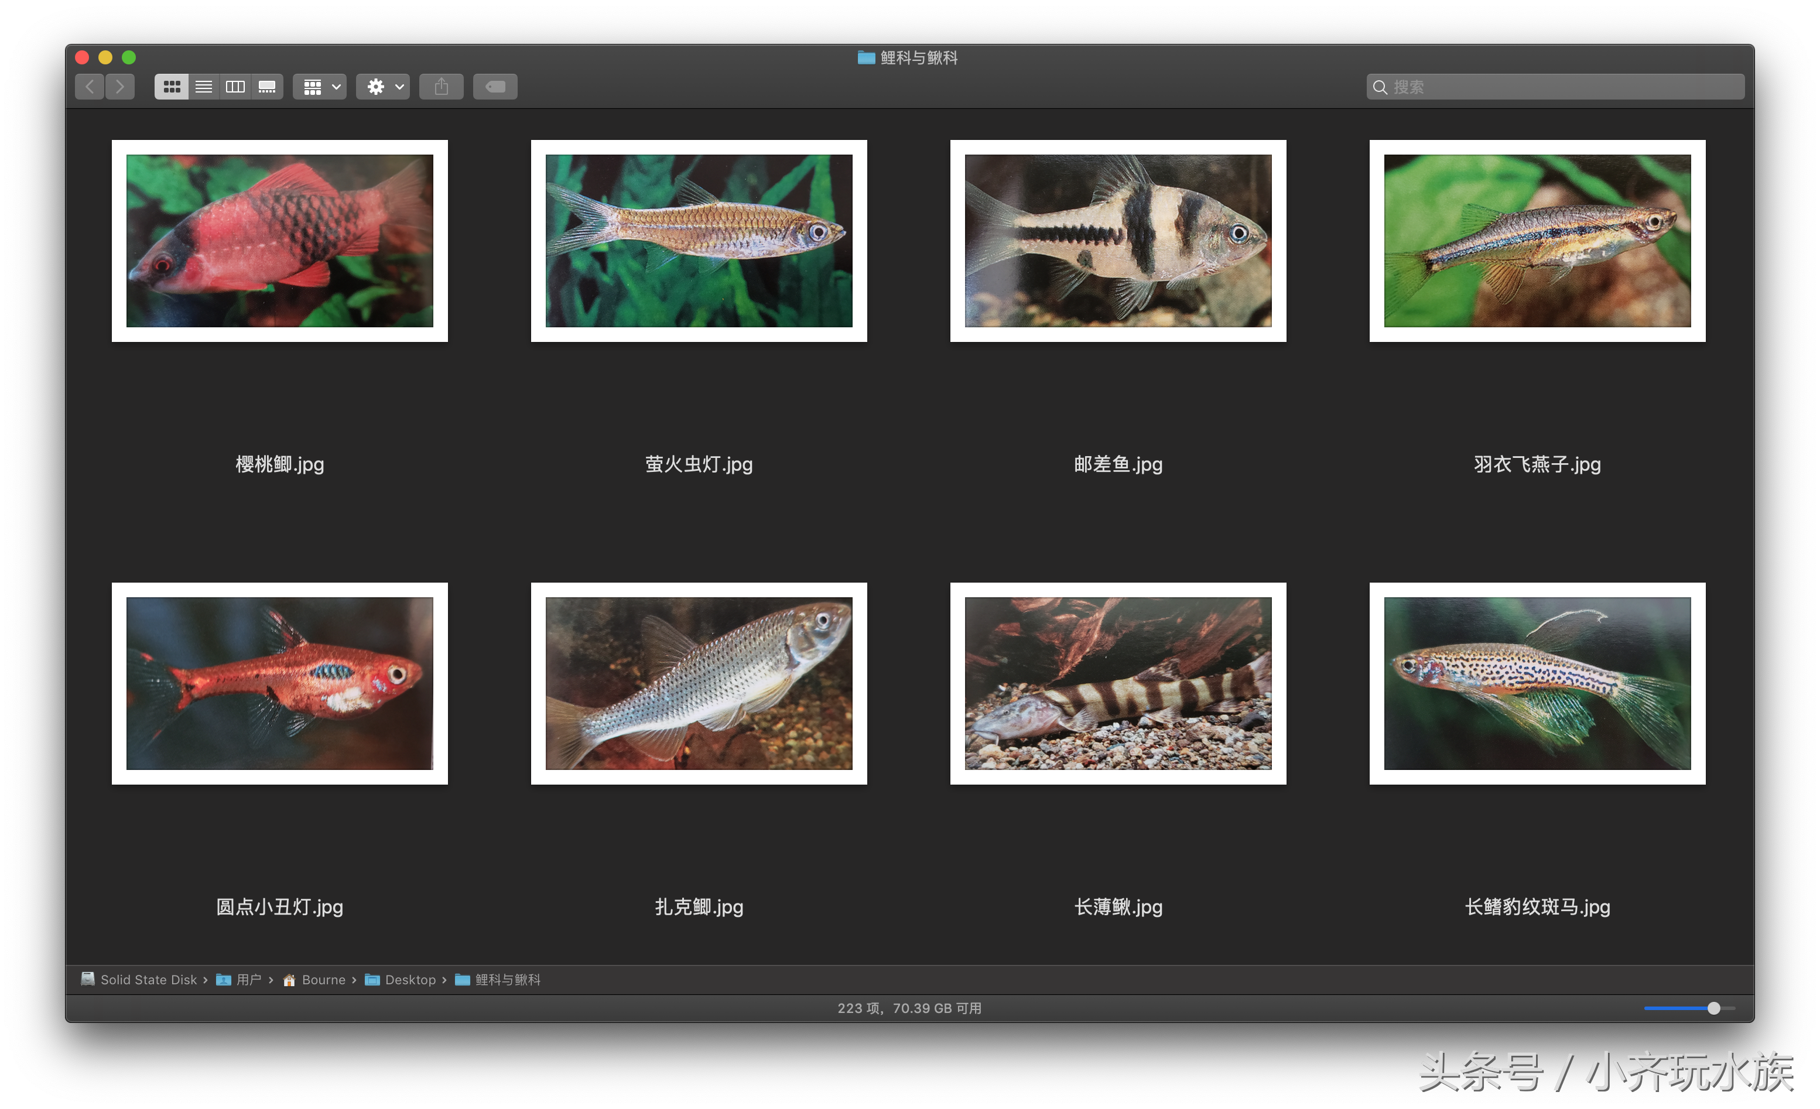1820x1109 pixels.
Task: Click the file name 樱桃鲫.jpg
Action: click(280, 464)
